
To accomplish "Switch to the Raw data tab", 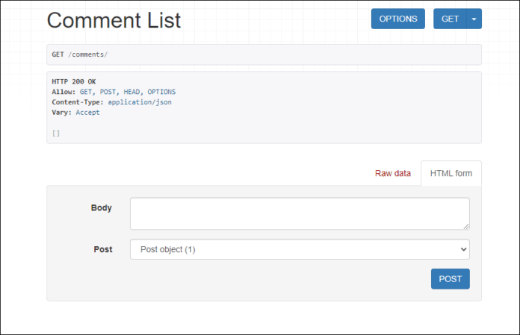I will click(x=392, y=173).
